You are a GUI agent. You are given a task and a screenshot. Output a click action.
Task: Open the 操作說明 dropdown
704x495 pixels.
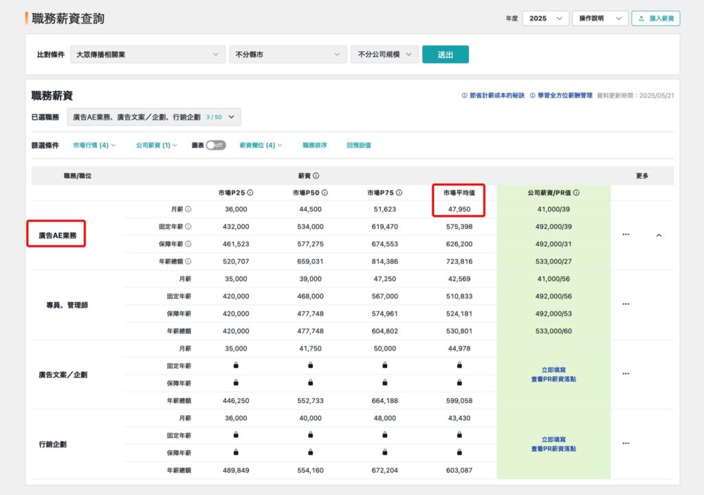pyautogui.click(x=599, y=19)
